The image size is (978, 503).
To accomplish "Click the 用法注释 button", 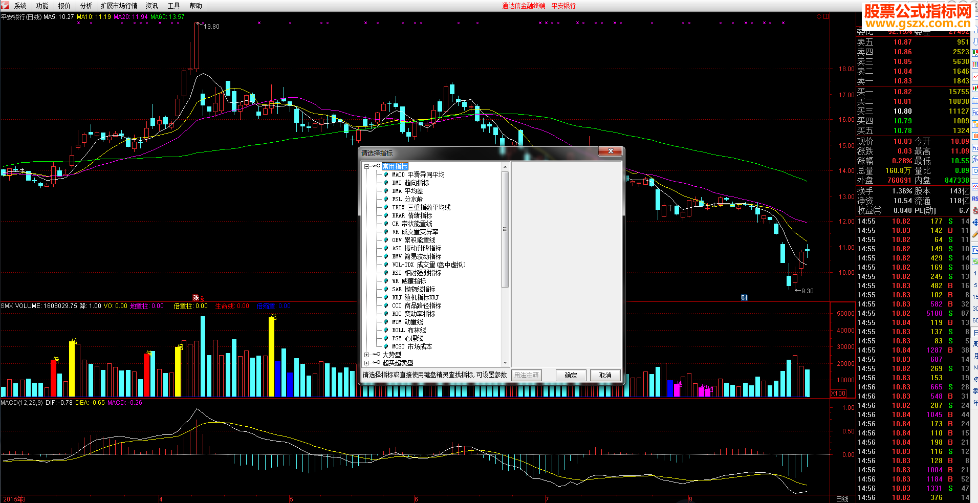I will click(526, 375).
